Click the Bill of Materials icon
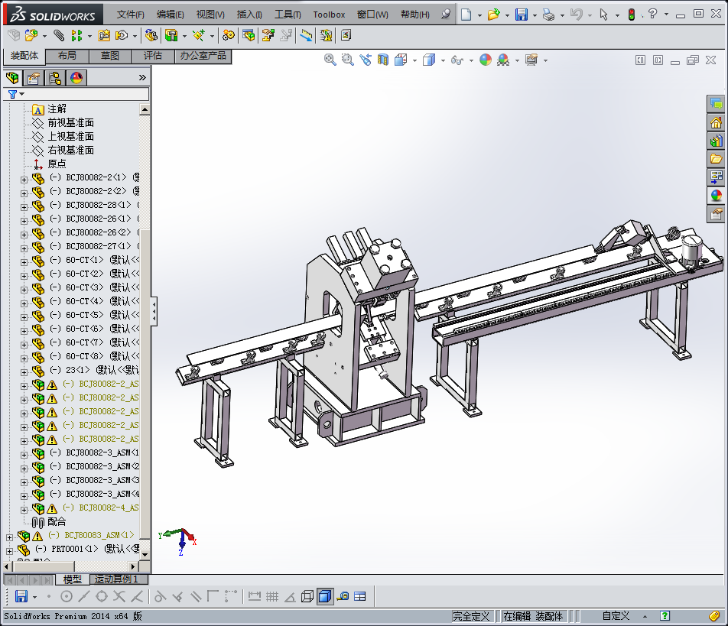The image size is (728, 626). click(249, 35)
